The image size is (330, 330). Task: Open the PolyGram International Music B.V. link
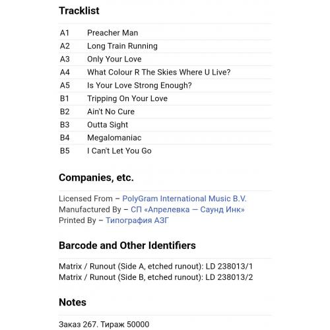tap(184, 199)
